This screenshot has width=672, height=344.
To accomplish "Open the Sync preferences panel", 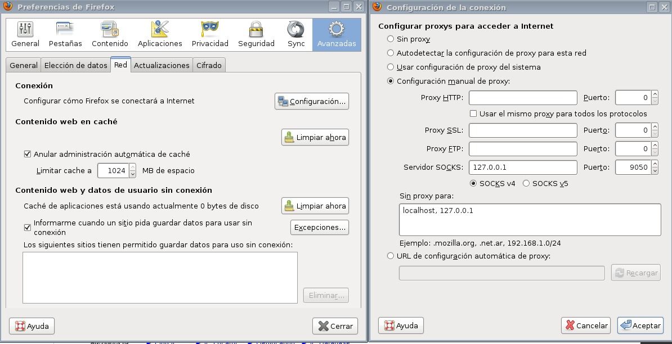I will 296,34.
